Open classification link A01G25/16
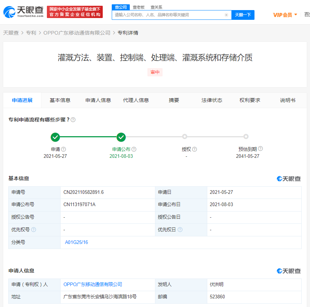Viewport: 310px width, 307px height. pos(76,242)
